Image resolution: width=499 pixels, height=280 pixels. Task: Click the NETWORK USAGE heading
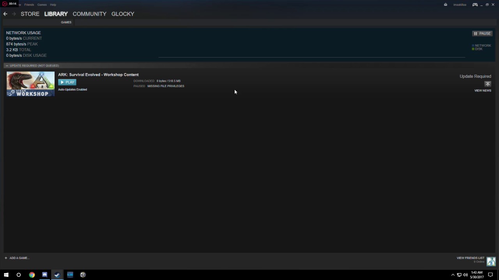[x=23, y=33]
